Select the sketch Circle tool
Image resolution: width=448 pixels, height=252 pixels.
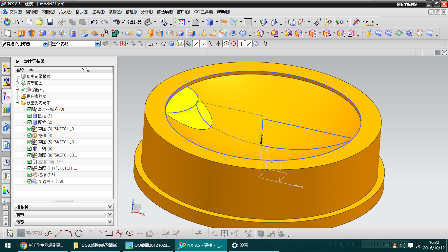point(79,233)
